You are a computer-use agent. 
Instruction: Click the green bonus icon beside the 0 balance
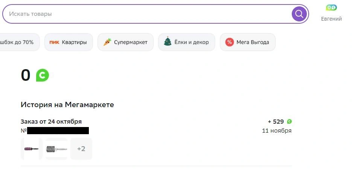click(x=43, y=75)
